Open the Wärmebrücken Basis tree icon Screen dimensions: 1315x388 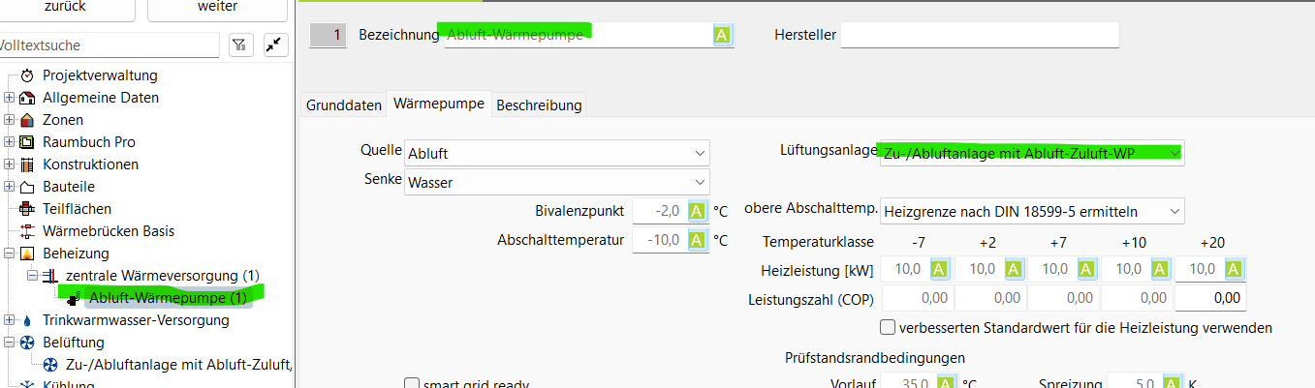(x=27, y=231)
